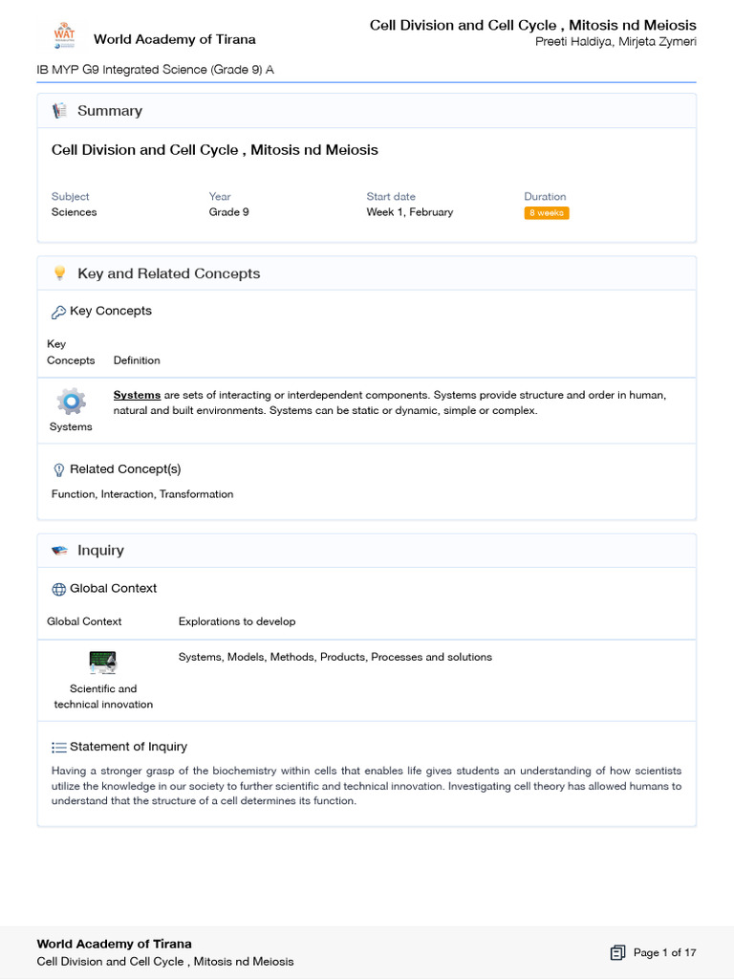This screenshot has height=979, width=734.
Task: Click the underlined Systems link in definition
Action: tap(137, 395)
